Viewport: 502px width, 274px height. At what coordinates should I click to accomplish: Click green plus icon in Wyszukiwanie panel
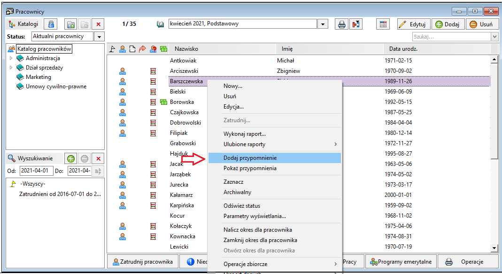point(71,159)
